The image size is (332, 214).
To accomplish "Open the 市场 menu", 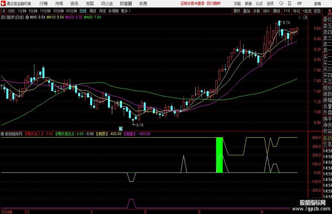I will pyautogui.click(x=59, y=4).
